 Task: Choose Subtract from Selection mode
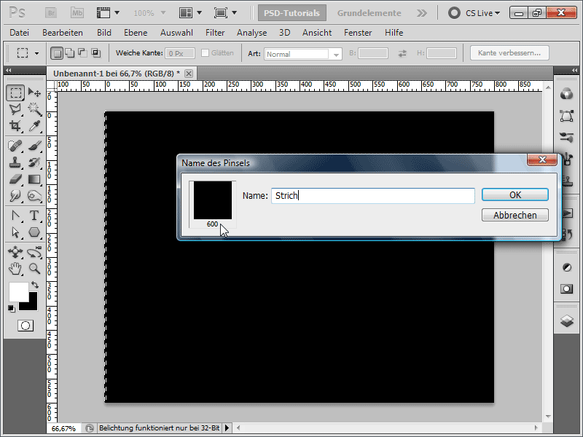pos(82,53)
